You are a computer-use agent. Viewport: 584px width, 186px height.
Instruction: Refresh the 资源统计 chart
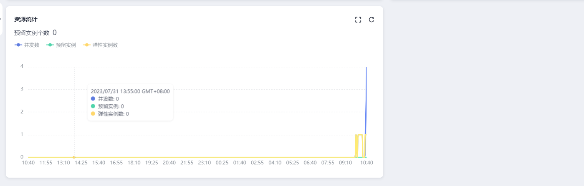pyautogui.click(x=372, y=20)
